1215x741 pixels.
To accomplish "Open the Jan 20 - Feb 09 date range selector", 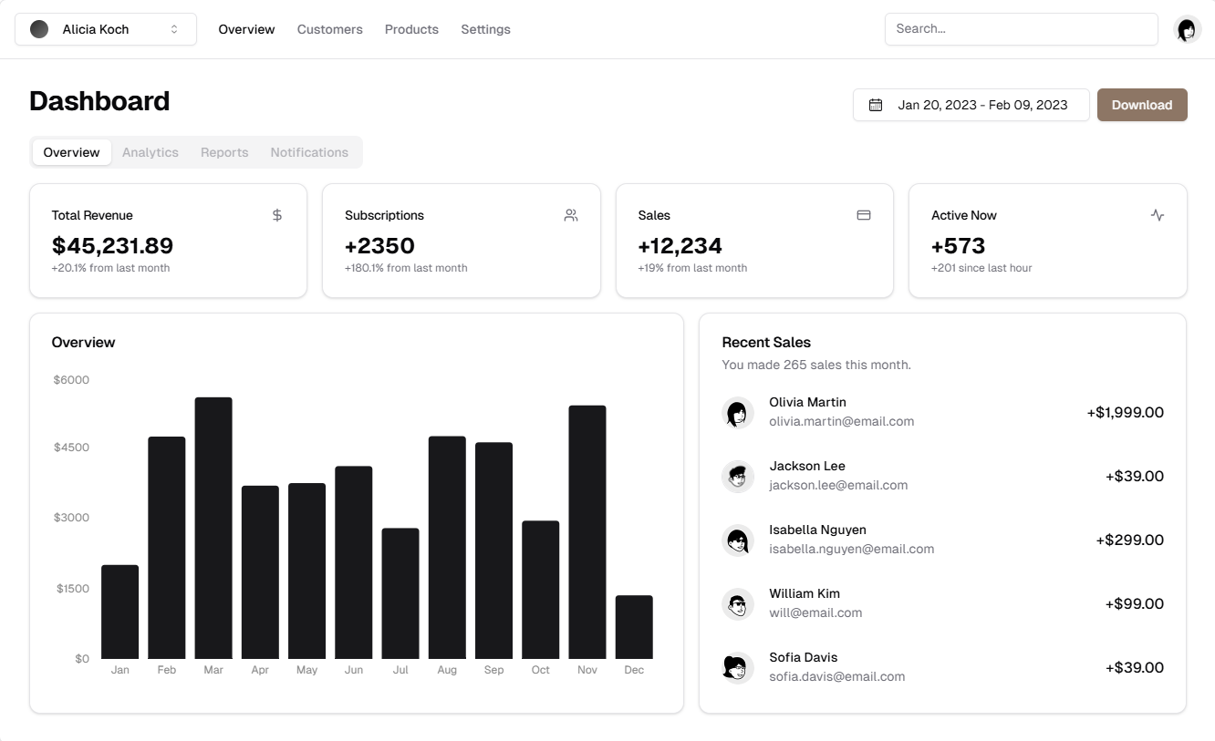I will tap(971, 105).
